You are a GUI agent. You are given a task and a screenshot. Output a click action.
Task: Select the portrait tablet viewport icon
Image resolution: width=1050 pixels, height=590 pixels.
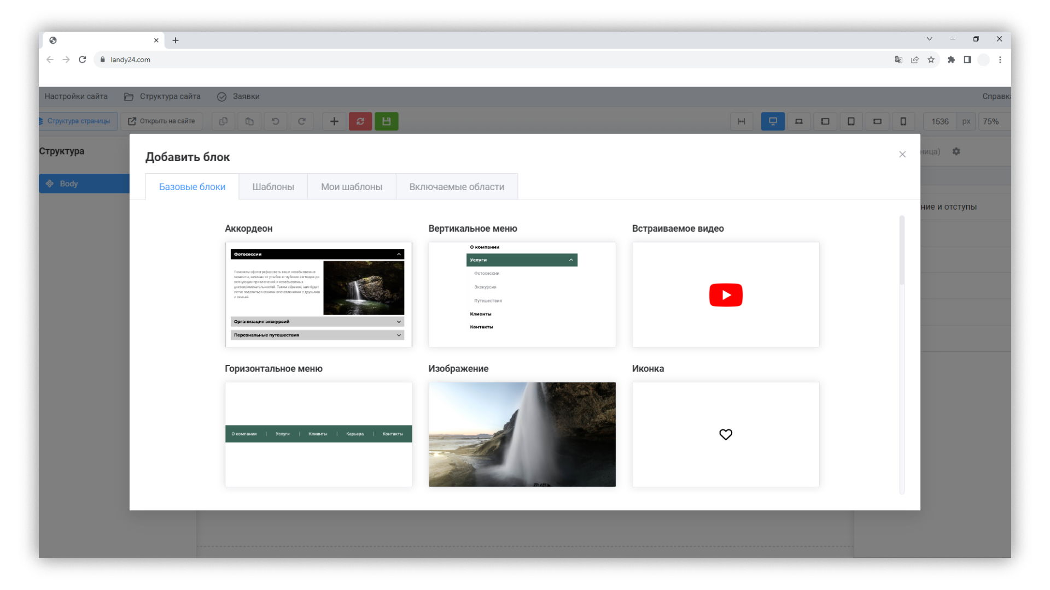(851, 121)
